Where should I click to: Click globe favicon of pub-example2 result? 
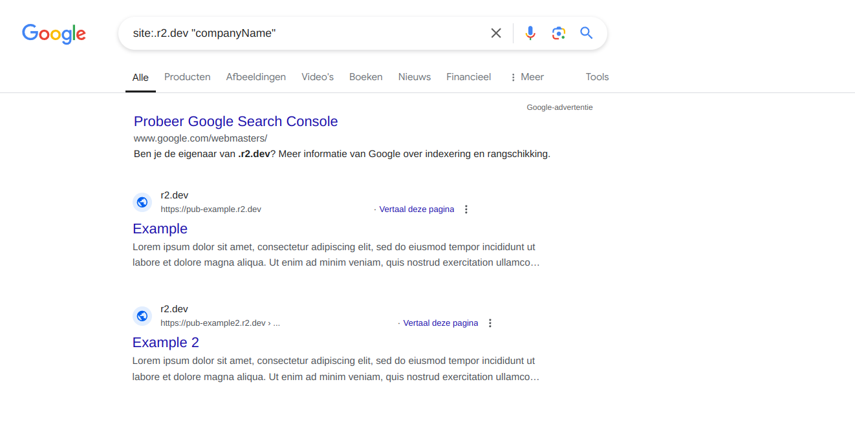pyautogui.click(x=142, y=316)
